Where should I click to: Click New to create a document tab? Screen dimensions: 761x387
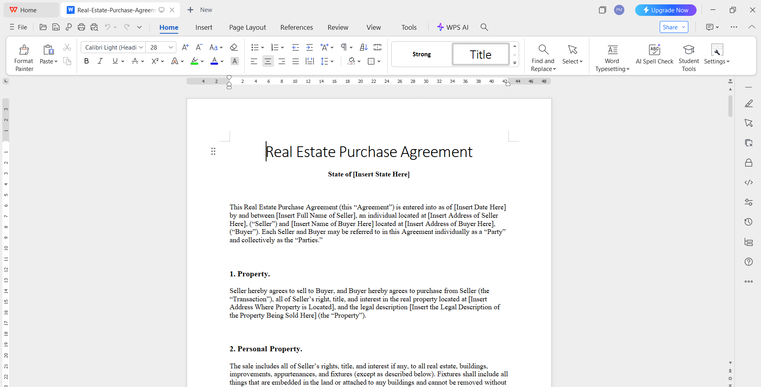click(200, 10)
